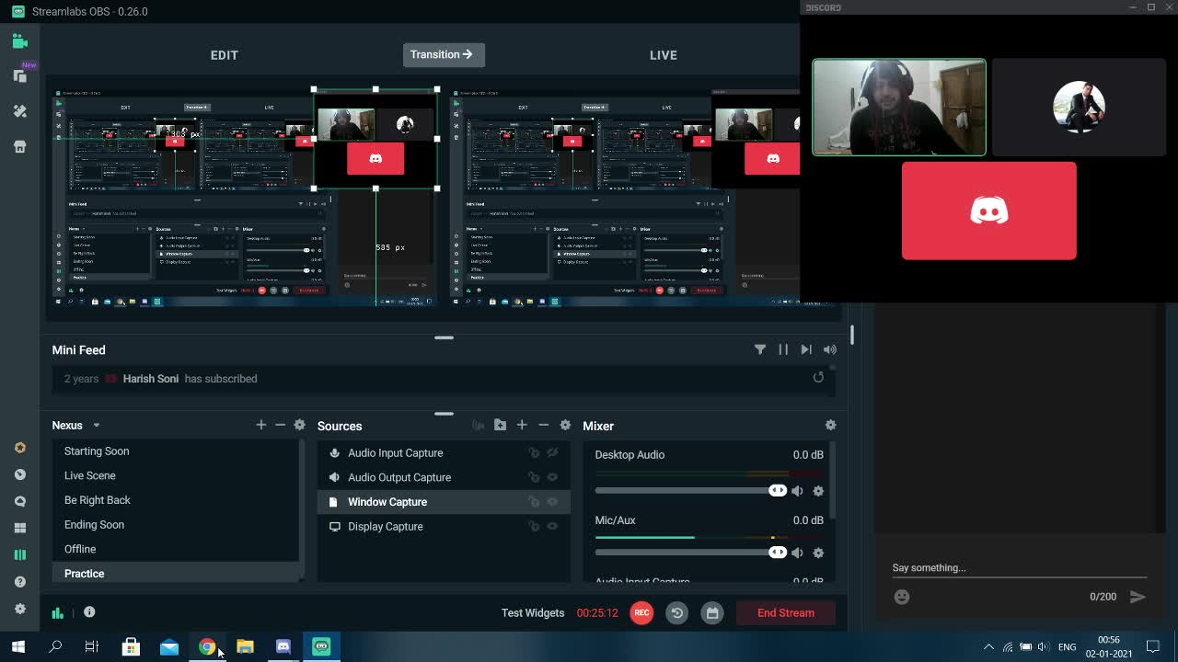The height and width of the screenshot is (662, 1178).
Task: Open Help question mark icon
Action: point(20,581)
